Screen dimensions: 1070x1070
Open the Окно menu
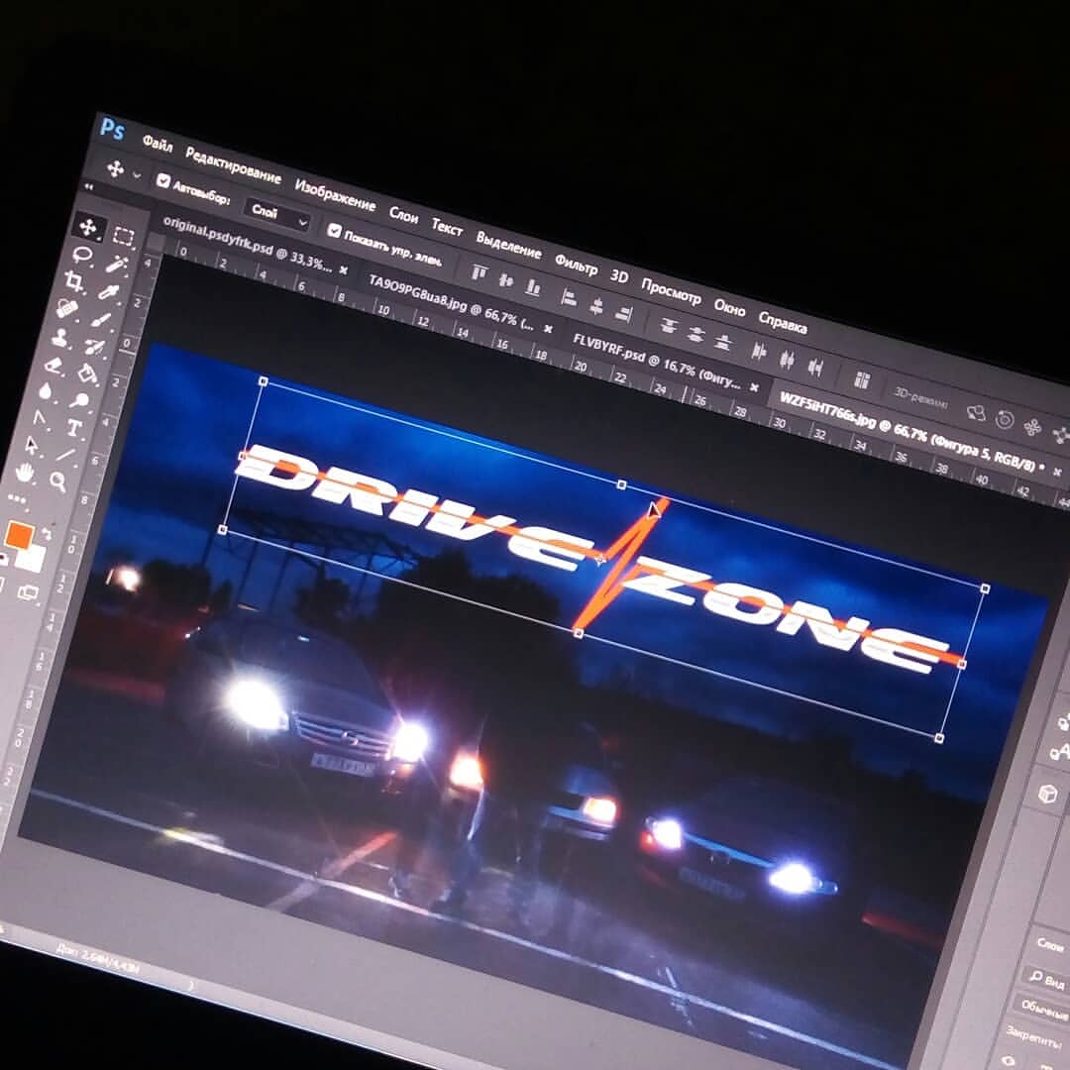[x=729, y=308]
